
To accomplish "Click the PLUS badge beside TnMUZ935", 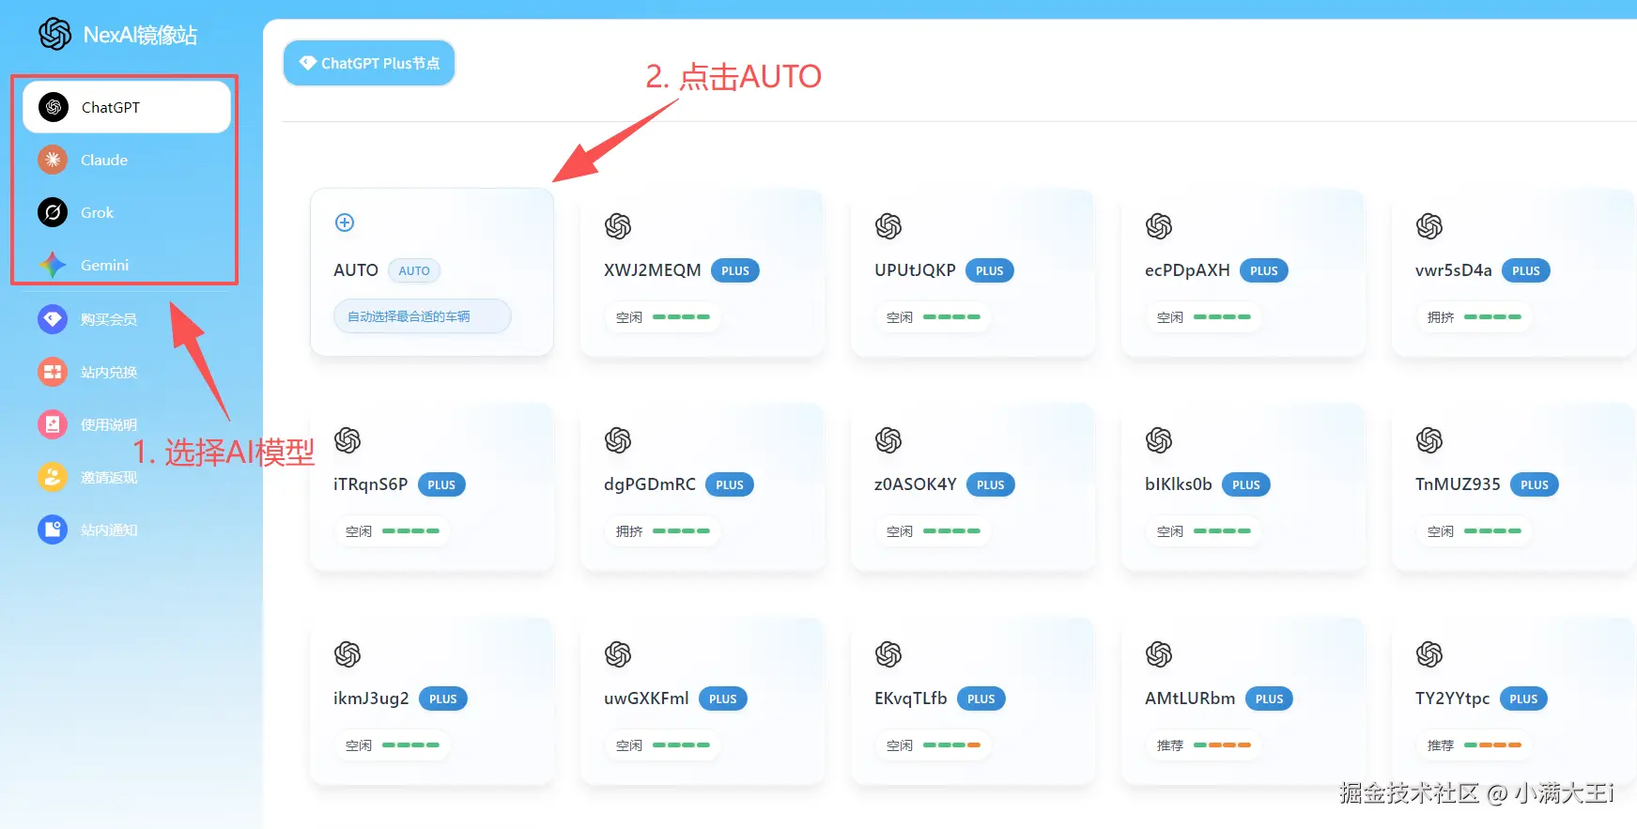I will tap(1535, 484).
